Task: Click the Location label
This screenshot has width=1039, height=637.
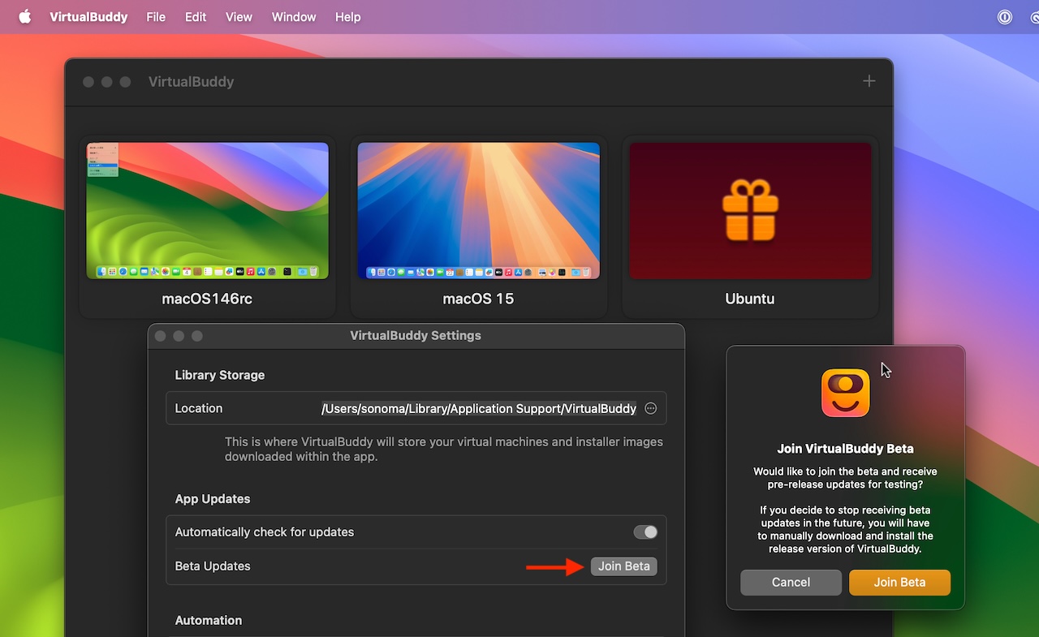Action: point(199,408)
